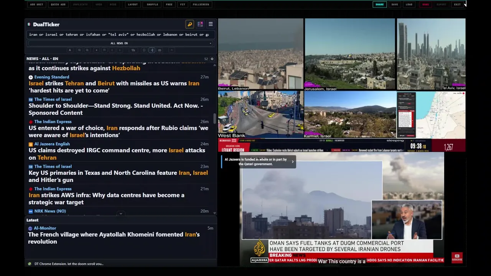The width and height of the screenshot is (491, 276).
Task: Toggle the highlighted sound icon in ticker toolbar
Action: (x=152, y=50)
